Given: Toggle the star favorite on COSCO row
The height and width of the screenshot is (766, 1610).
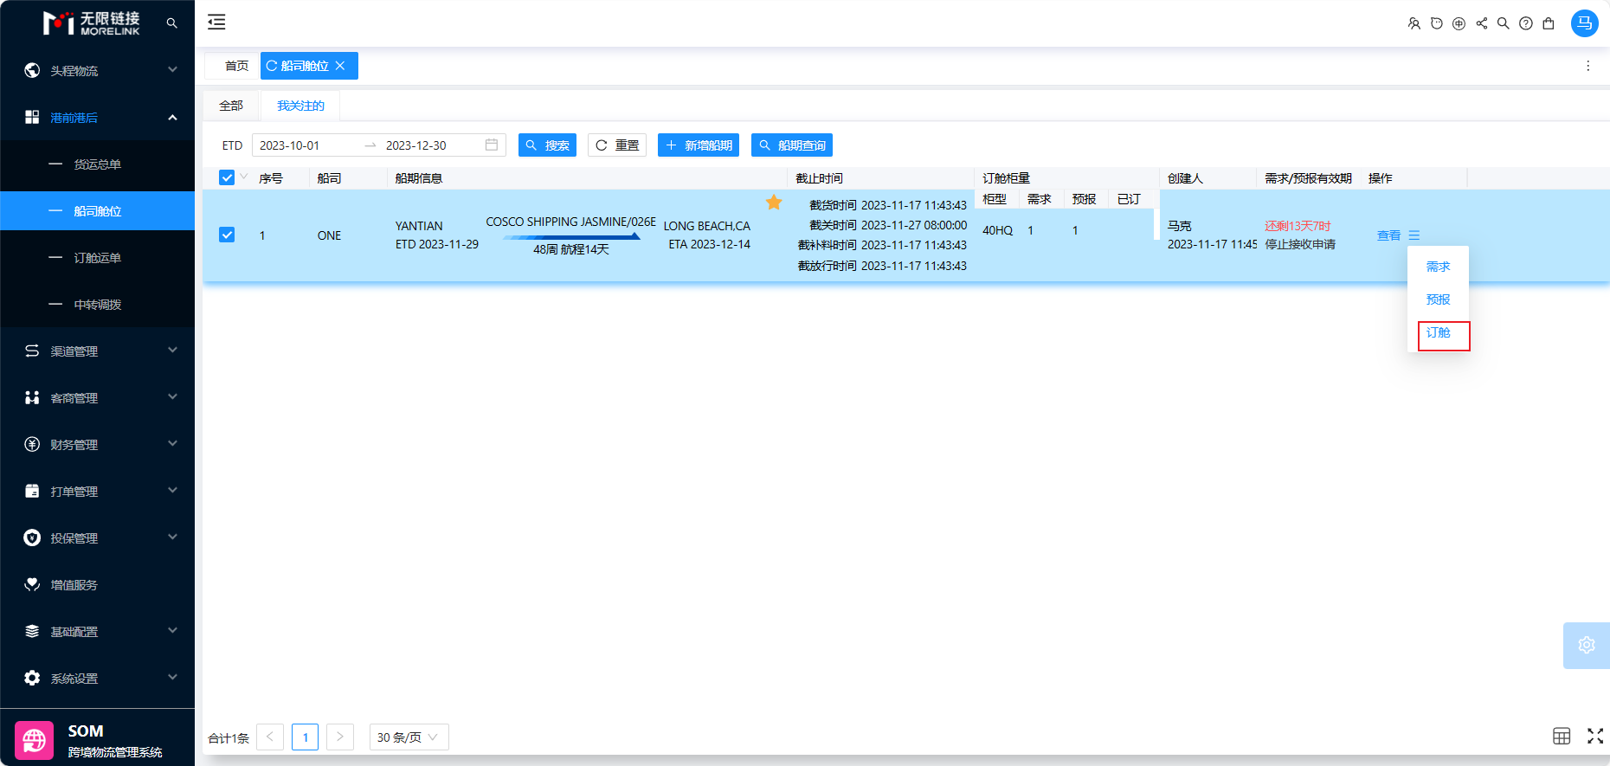Looking at the screenshot, I should pos(774,203).
